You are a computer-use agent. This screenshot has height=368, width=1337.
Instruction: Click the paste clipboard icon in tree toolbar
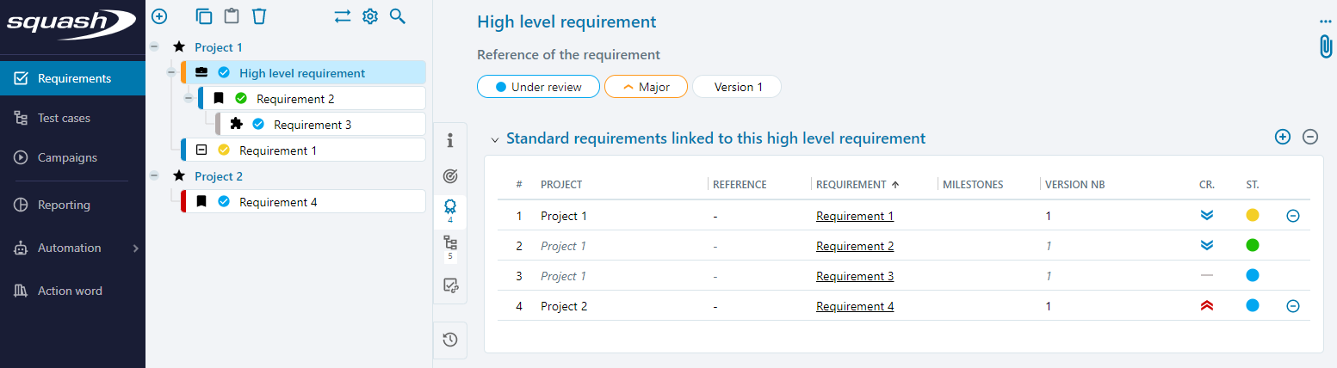231,16
